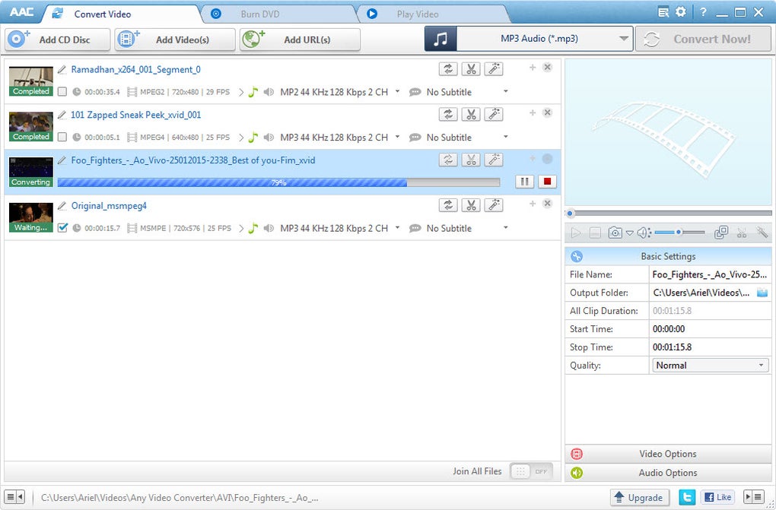Toggle right panel with bottom-right icon
The image size is (776, 510).
[x=754, y=496]
